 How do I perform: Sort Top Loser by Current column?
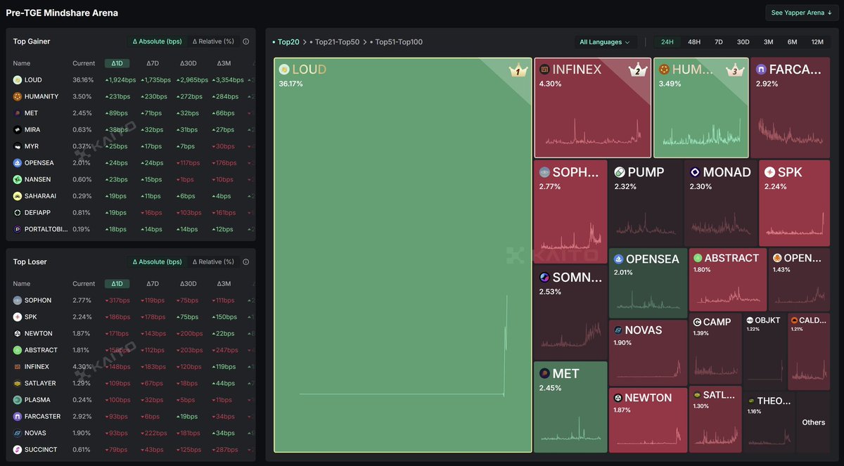(84, 284)
